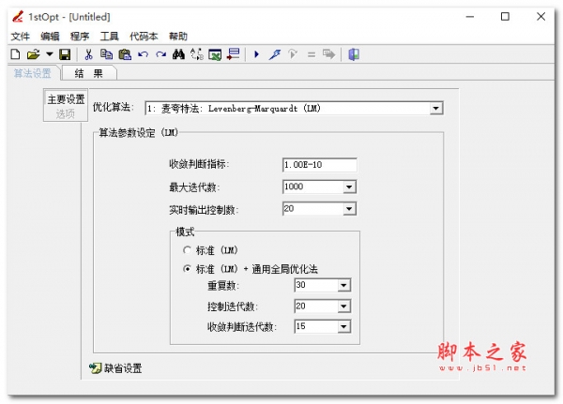Switch to the 结 果 tab
Image resolution: width=563 pixels, height=404 pixels.
[89, 73]
